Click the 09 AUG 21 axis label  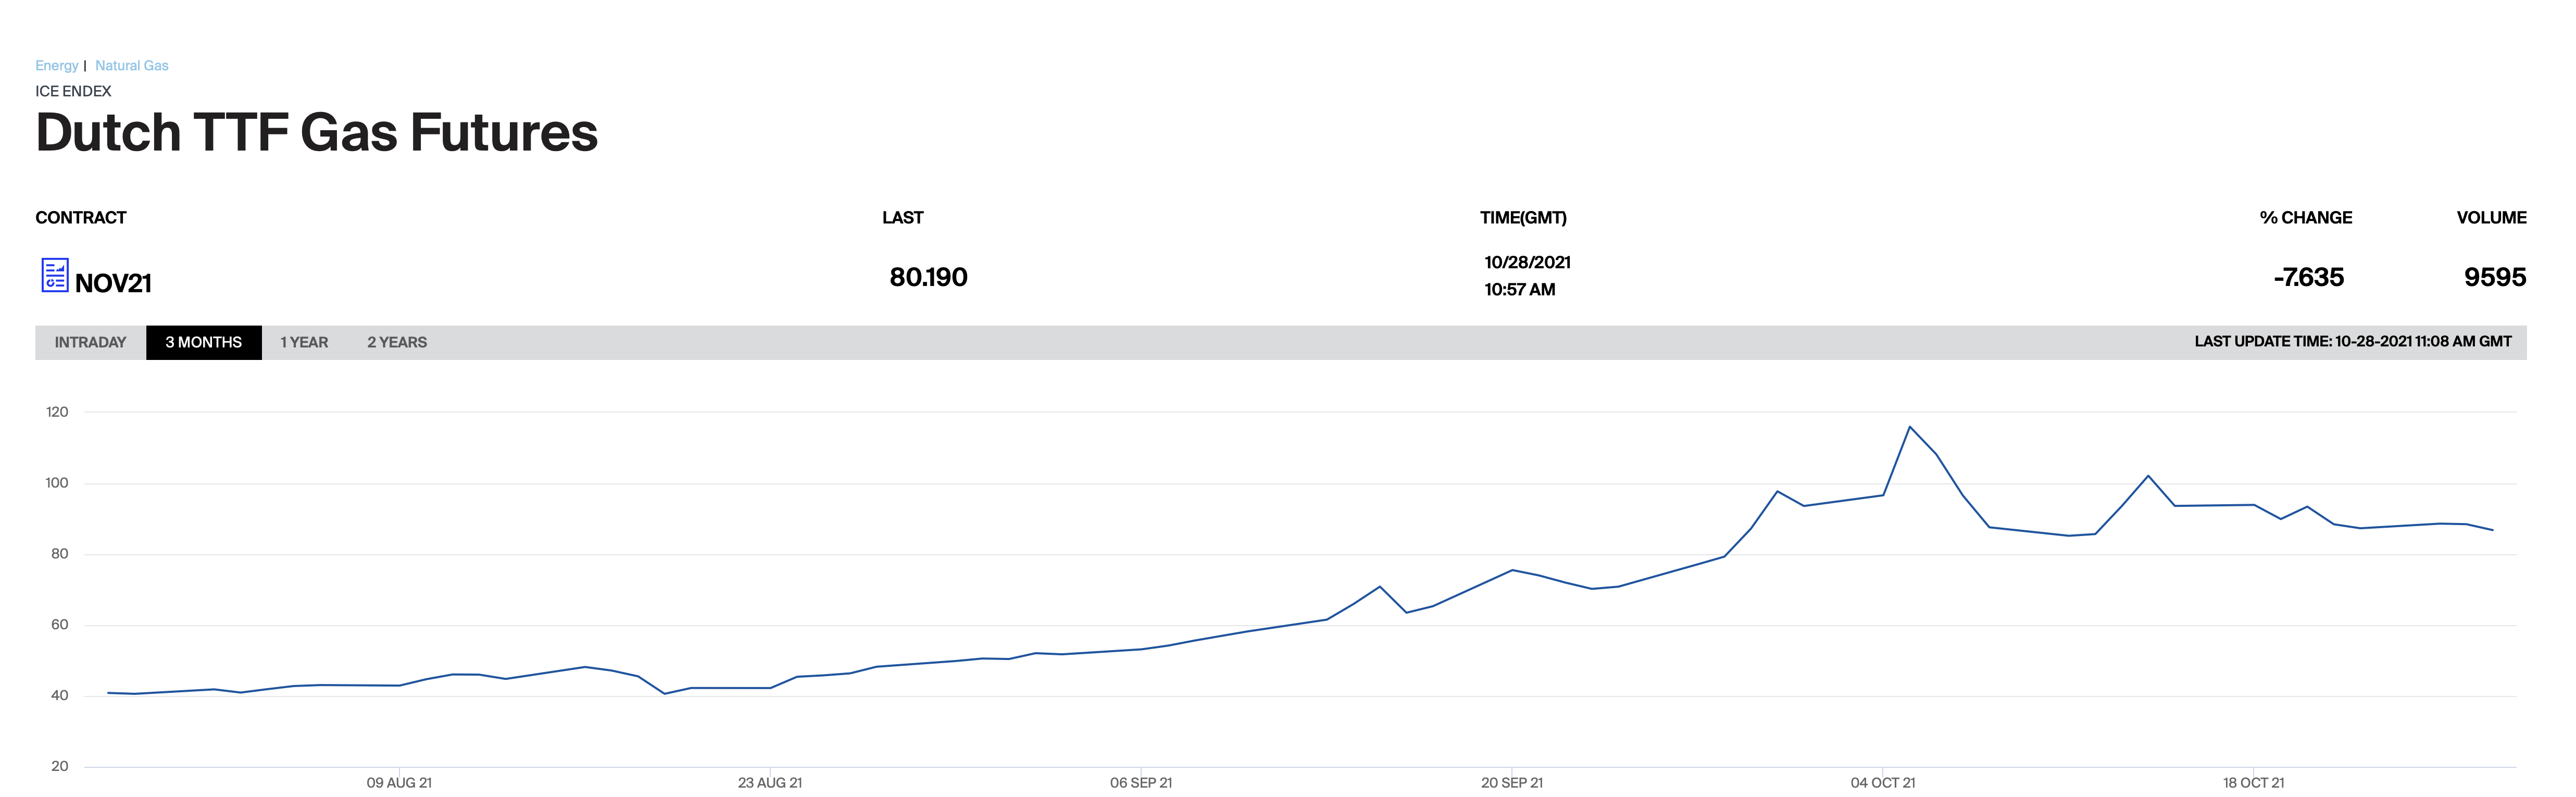[399, 783]
